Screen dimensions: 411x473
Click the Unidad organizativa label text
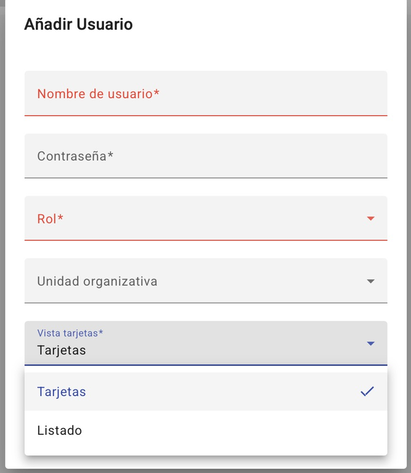click(x=97, y=281)
